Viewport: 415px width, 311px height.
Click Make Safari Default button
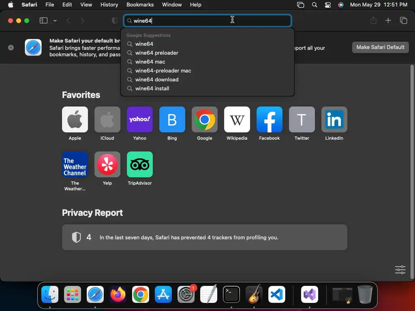(x=380, y=47)
